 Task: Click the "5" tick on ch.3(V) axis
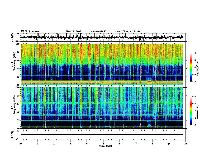18,131
